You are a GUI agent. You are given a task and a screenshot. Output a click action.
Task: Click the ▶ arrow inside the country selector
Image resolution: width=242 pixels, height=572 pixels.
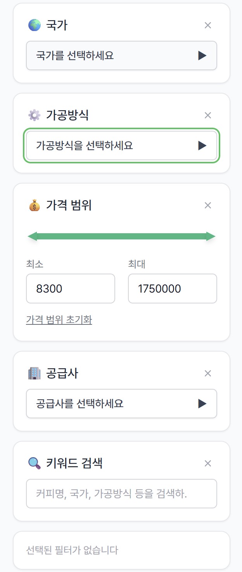point(202,55)
